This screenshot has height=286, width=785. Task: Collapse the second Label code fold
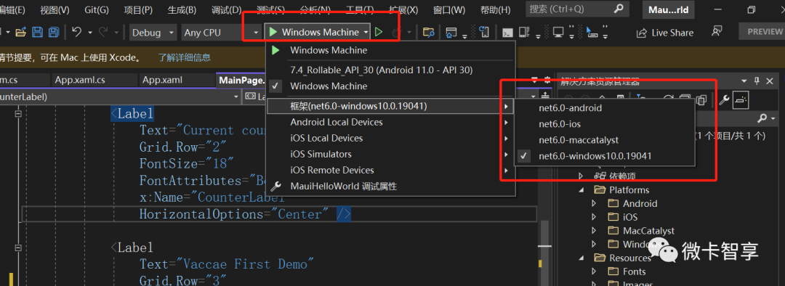19,248
